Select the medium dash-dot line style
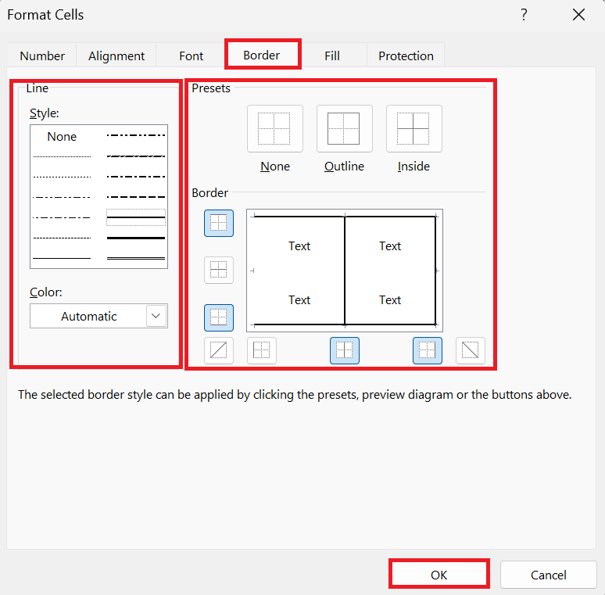The image size is (605, 595). (136, 177)
